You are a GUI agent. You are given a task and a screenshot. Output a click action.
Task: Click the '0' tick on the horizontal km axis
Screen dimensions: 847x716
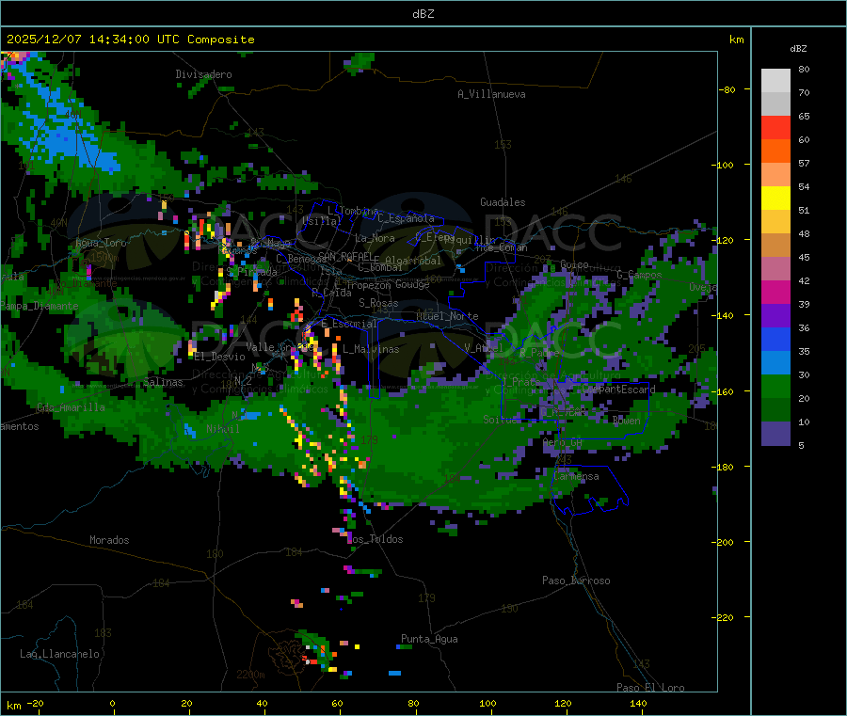pos(112,703)
